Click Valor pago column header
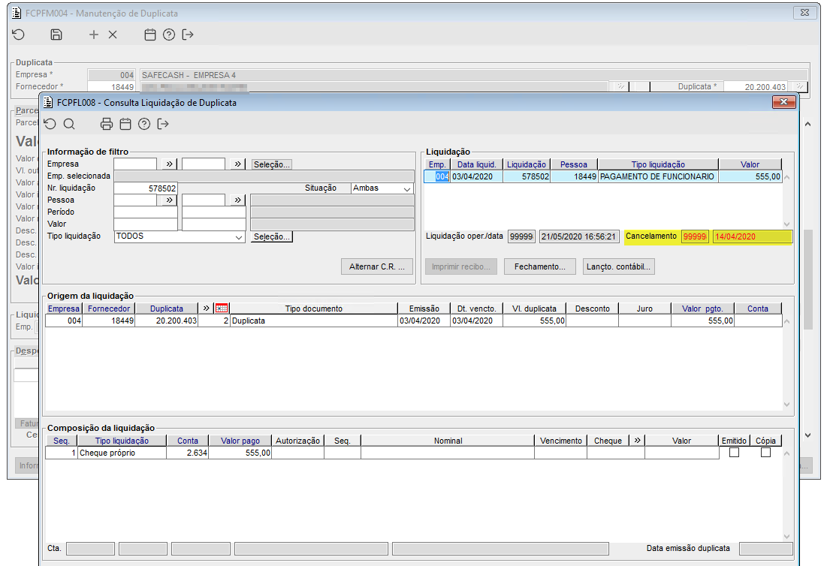The width and height of the screenshot is (824, 566). [x=240, y=441]
